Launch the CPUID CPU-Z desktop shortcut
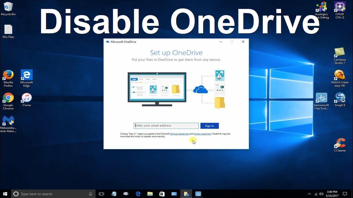Screen dimensions: 353x198 pos(340,10)
